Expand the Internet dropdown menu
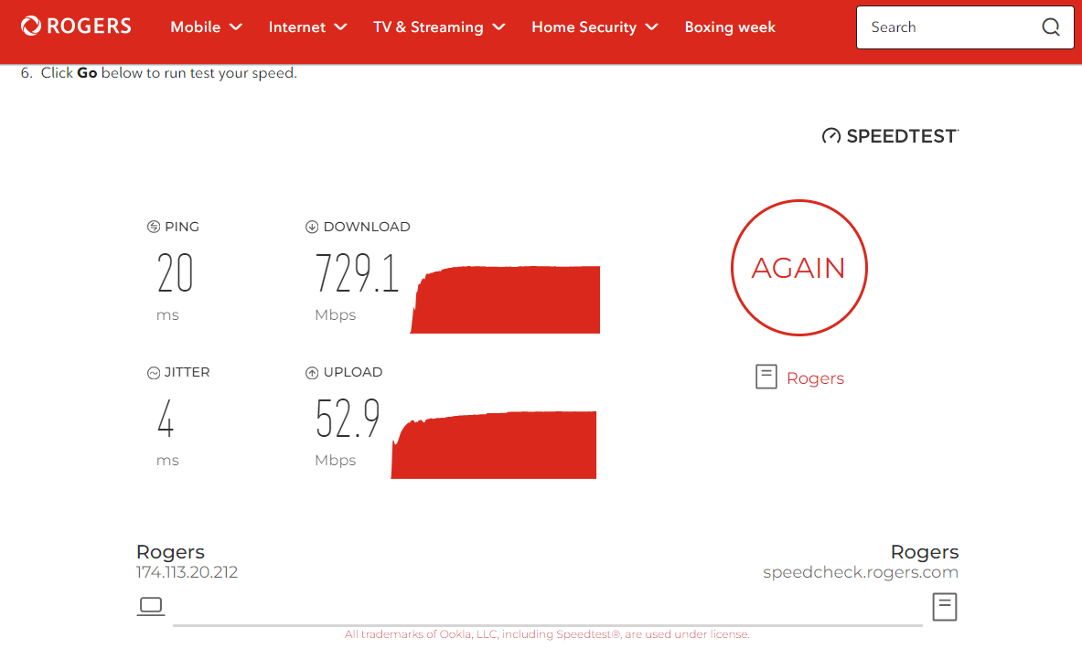Image resolution: width=1082 pixels, height=670 pixels. [x=307, y=27]
